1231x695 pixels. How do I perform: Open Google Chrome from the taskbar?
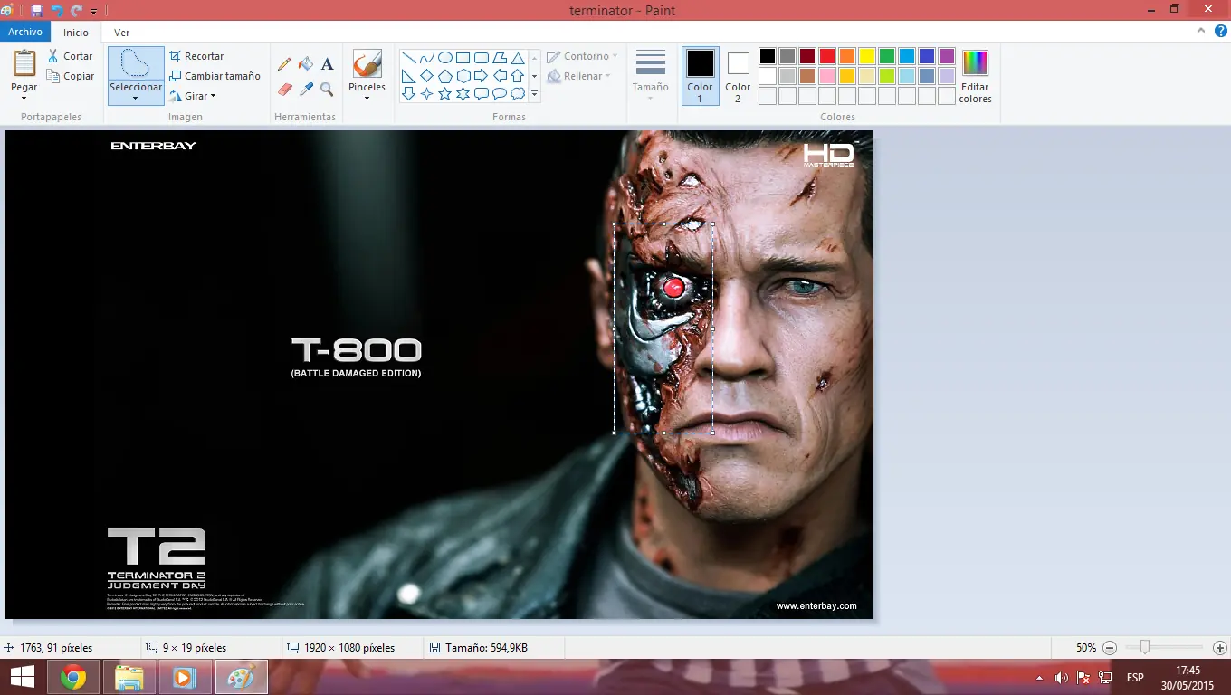point(73,677)
